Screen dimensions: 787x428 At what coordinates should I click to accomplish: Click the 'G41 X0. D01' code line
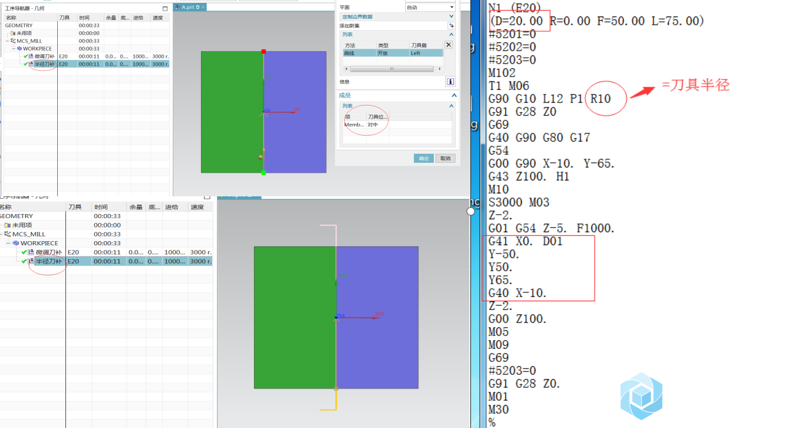tap(525, 241)
